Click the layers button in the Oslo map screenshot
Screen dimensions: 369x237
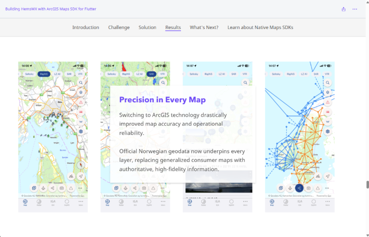pos(81,92)
